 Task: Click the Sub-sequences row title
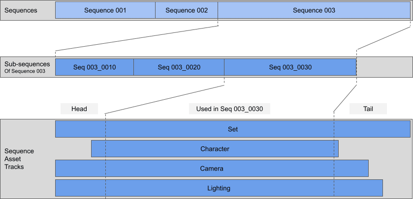(x=27, y=64)
